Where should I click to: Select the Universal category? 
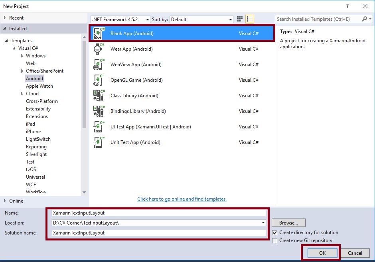[x=36, y=177]
